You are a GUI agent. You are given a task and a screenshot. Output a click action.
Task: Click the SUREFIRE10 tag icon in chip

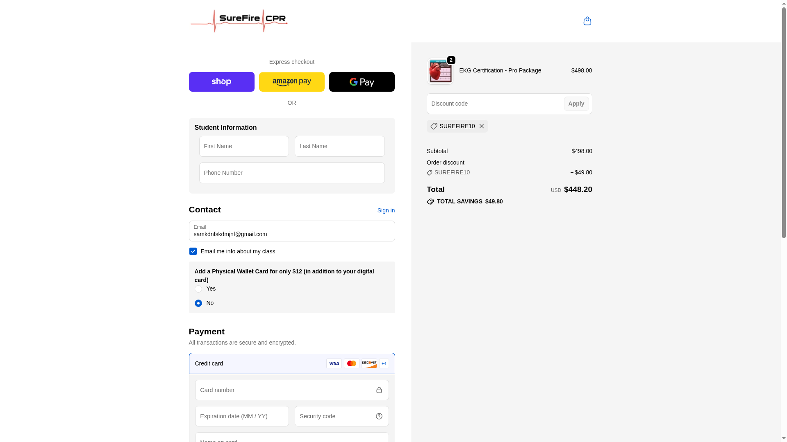[x=434, y=126]
